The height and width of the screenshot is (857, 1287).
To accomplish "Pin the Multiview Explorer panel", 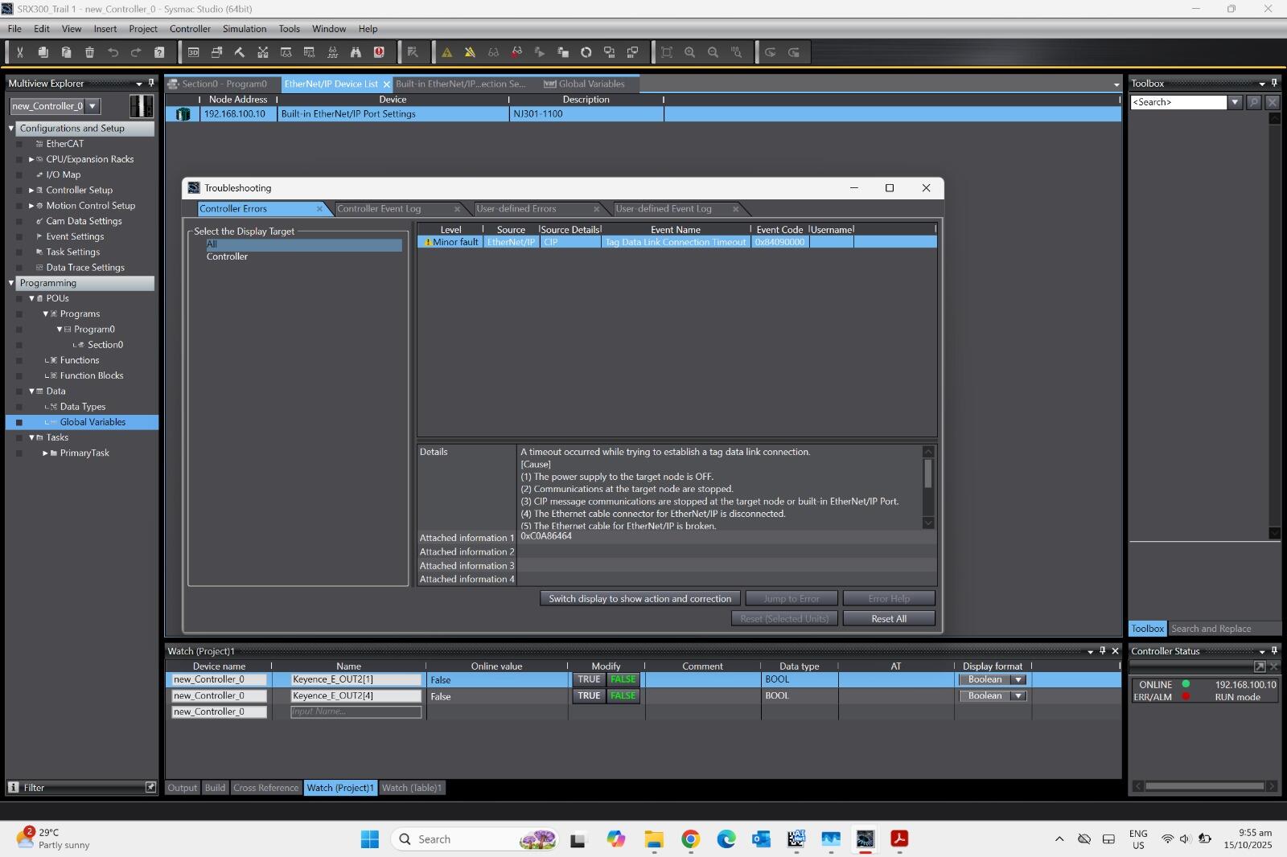I will [151, 83].
